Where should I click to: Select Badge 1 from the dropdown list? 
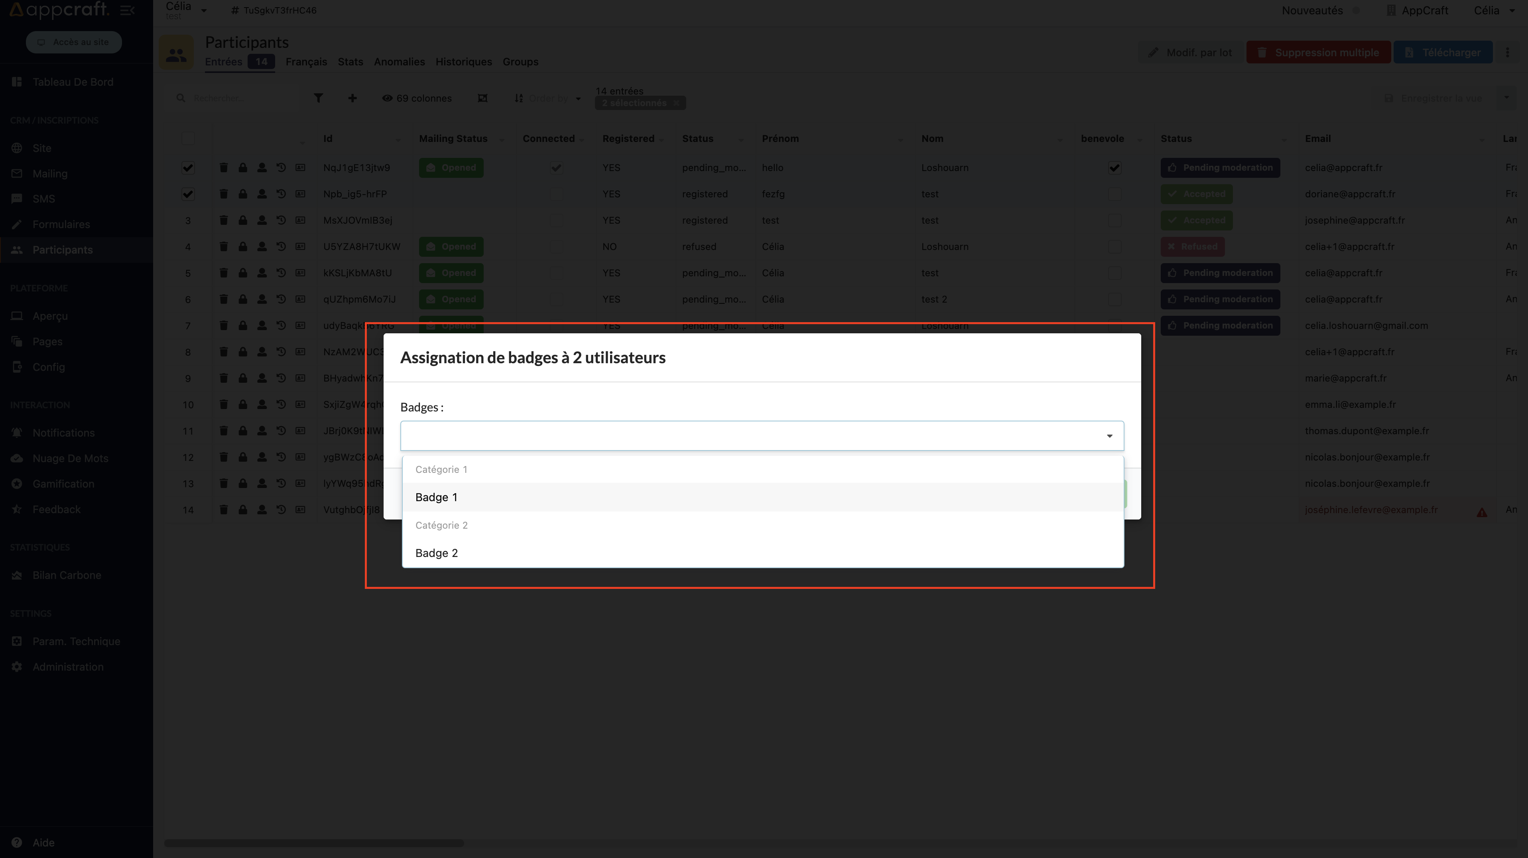(x=437, y=497)
